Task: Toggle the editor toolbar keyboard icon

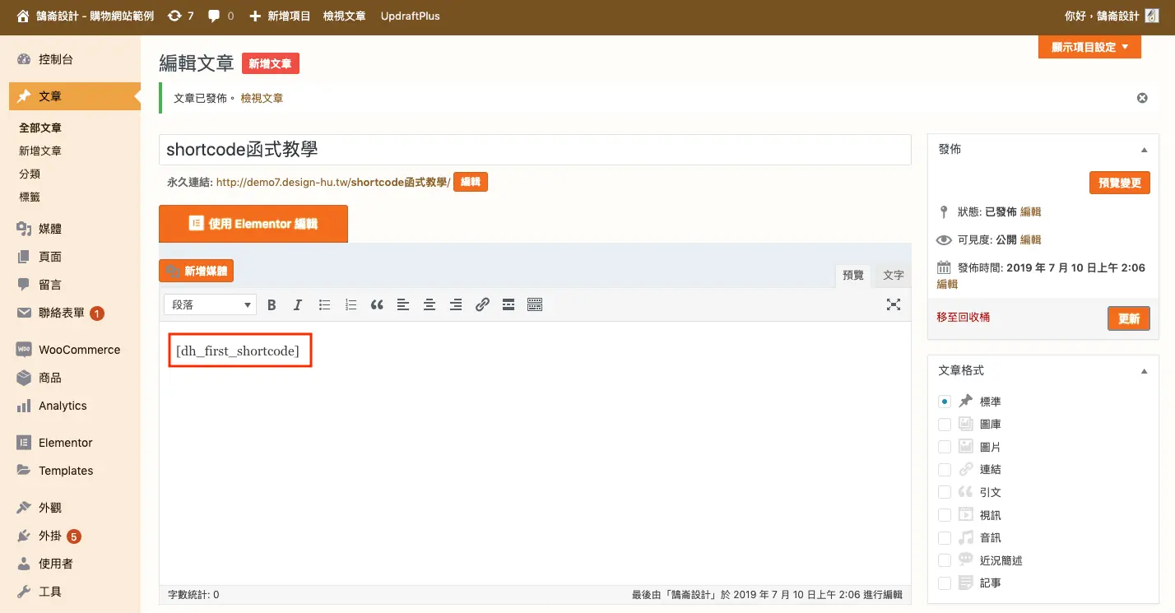Action: coord(535,304)
